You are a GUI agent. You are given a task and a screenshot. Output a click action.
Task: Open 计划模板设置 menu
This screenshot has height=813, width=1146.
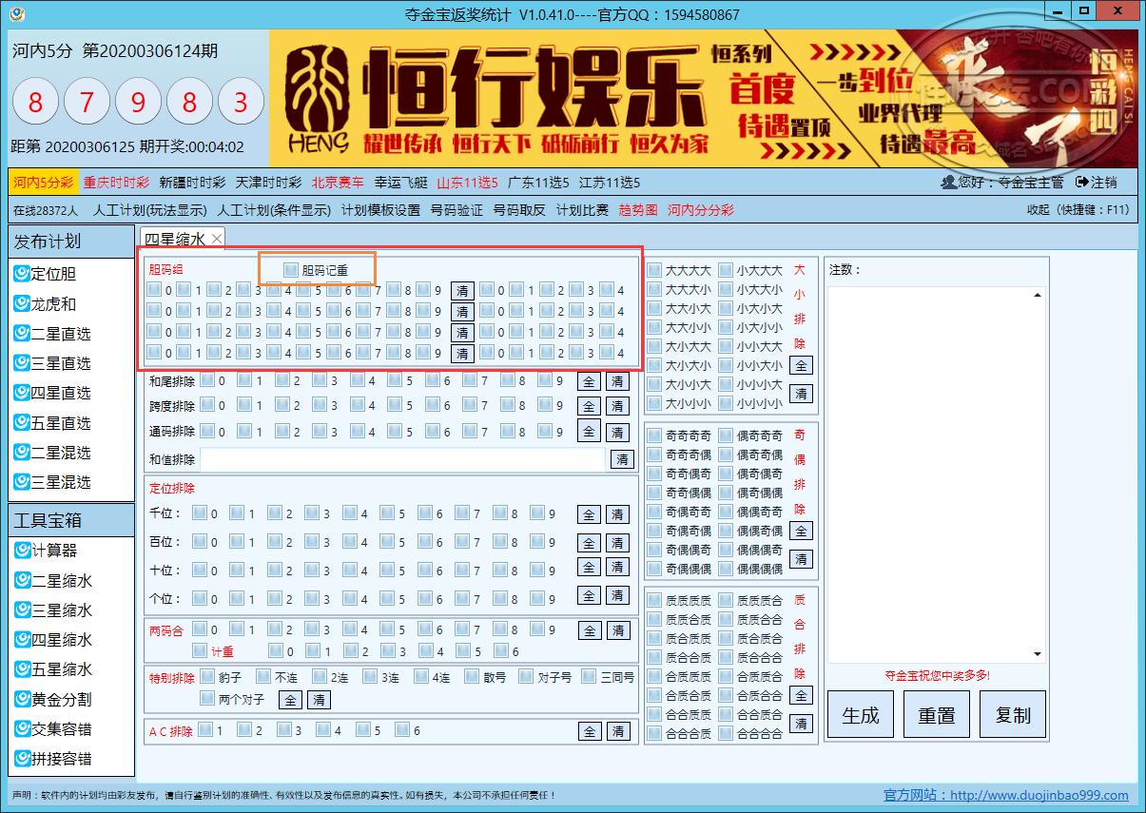[380, 210]
